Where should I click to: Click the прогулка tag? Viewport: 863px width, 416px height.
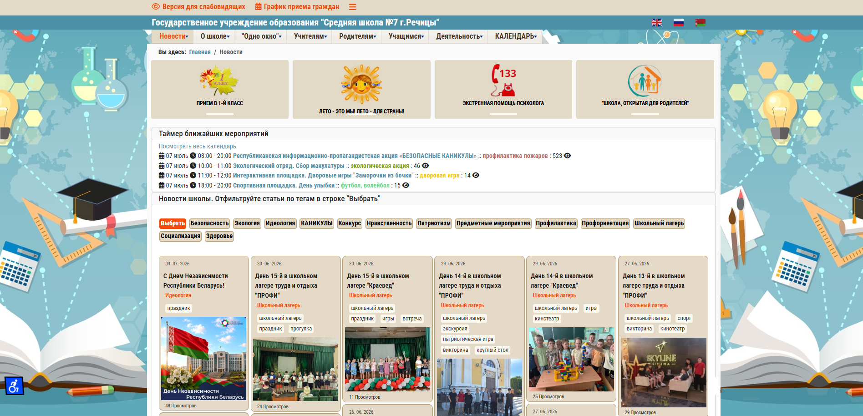click(x=301, y=329)
